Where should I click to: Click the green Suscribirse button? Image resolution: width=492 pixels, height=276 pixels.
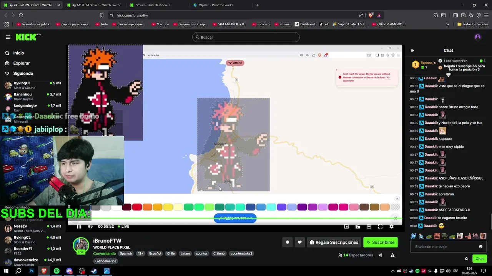coord(381,242)
